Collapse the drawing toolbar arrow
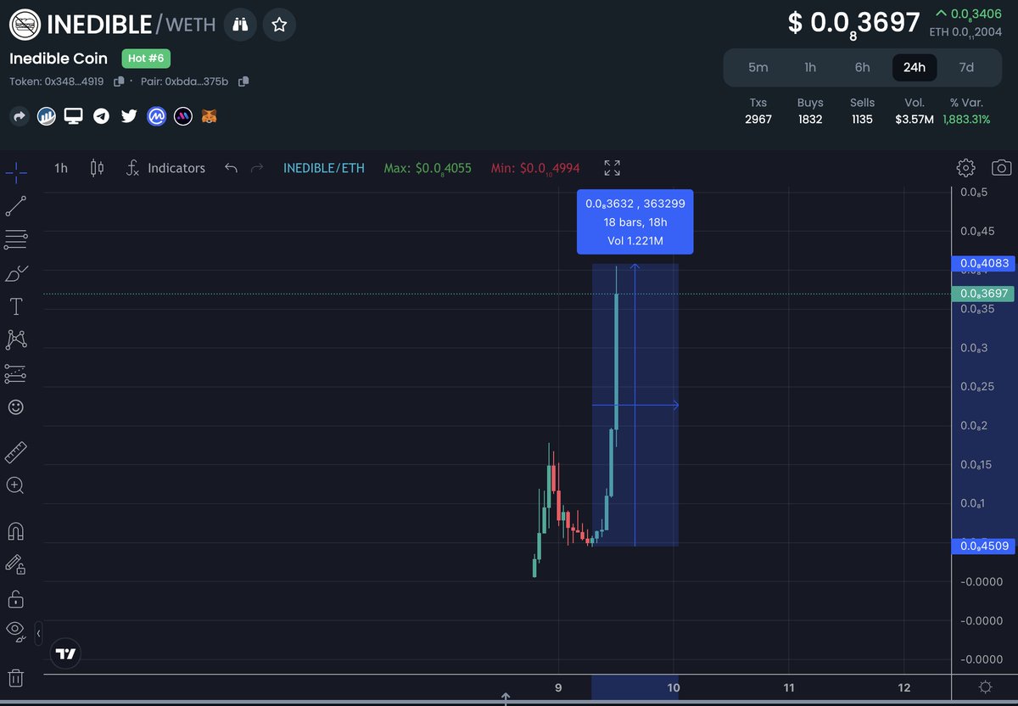The height and width of the screenshot is (706, 1018). [38, 633]
